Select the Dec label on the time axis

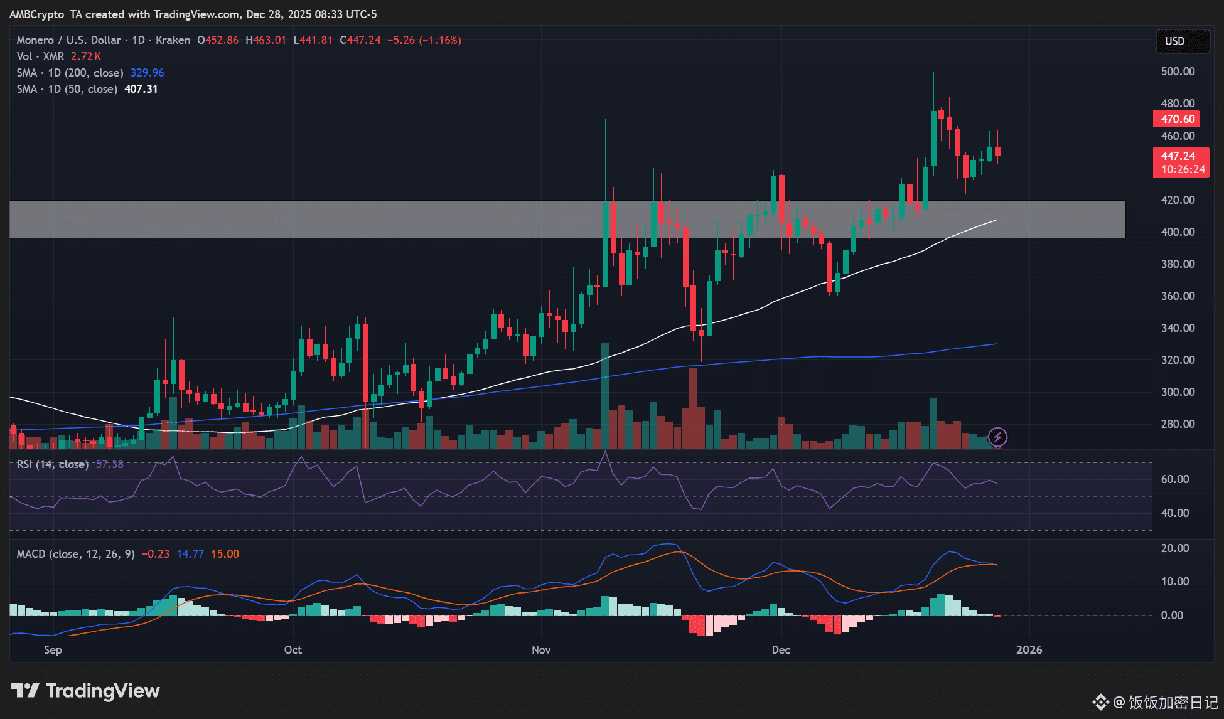tap(780, 650)
